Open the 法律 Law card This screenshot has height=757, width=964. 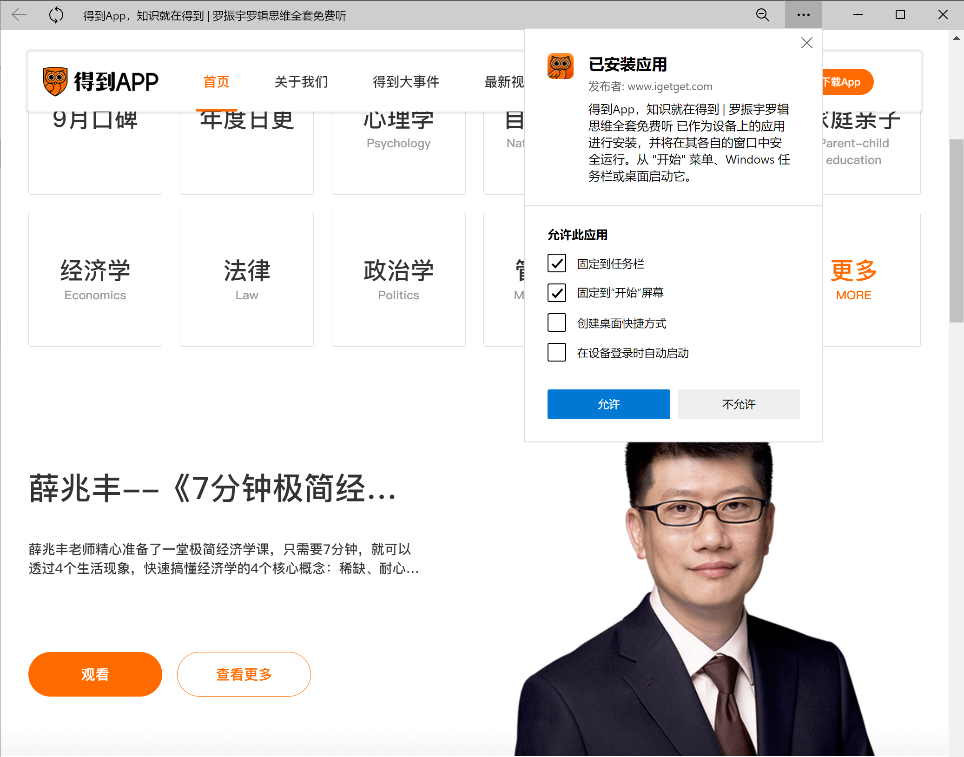(247, 280)
